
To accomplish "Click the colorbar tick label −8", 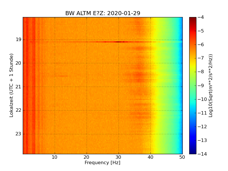I will tap(201, 72).
